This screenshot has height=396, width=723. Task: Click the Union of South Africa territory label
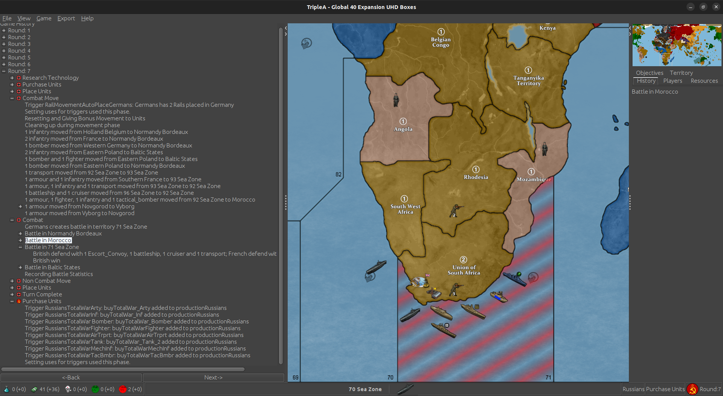[464, 270]
